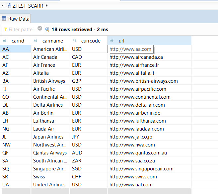Click the ZAR currency cell
The width and height of the screenshot is (218, 194).
pyautogui.click(x=89, y=161)
